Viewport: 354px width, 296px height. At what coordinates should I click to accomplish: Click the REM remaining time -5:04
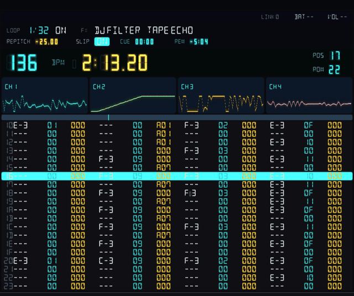(199, 42)
